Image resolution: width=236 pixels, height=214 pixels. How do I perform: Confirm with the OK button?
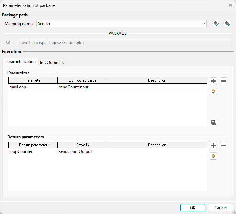tap(193, 208)
